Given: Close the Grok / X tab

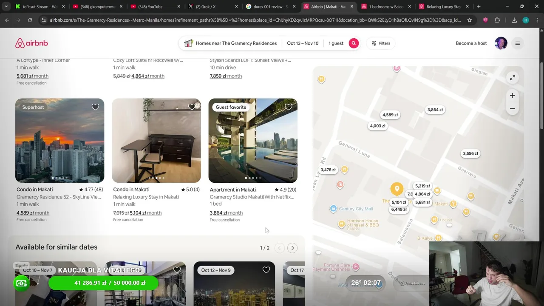Looking at the screenshot, I should point(236,7).
